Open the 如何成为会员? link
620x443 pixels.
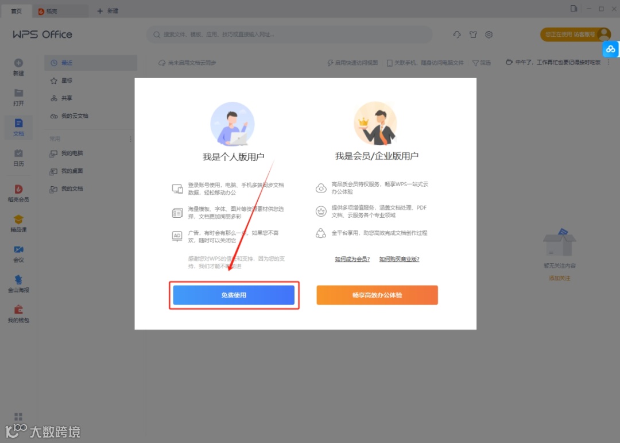[x=352, y=259]
